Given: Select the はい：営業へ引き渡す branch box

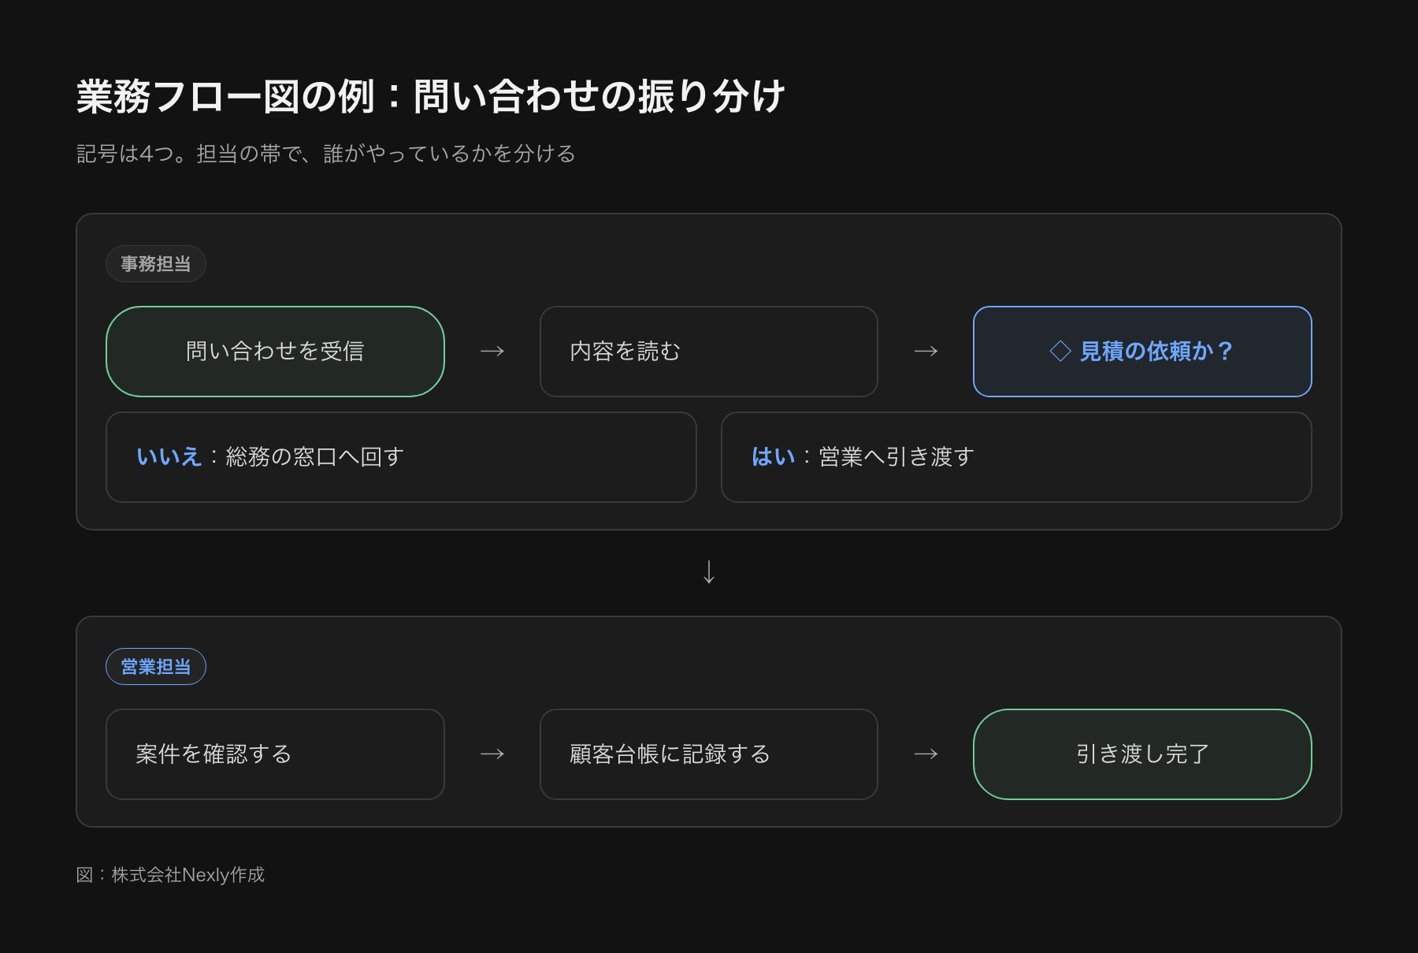Looking at the screenshot, I should click(1016, 457).
